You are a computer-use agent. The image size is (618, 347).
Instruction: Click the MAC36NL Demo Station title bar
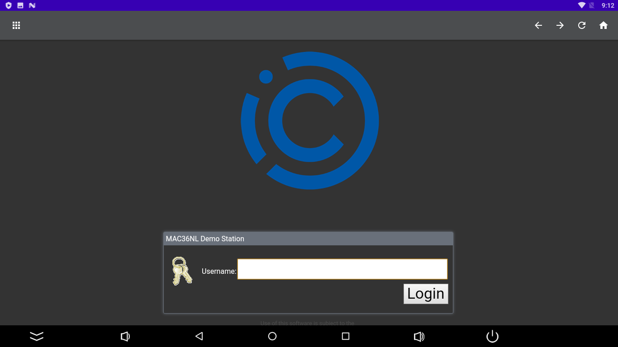pyautogui.click(x=308, y=239)
